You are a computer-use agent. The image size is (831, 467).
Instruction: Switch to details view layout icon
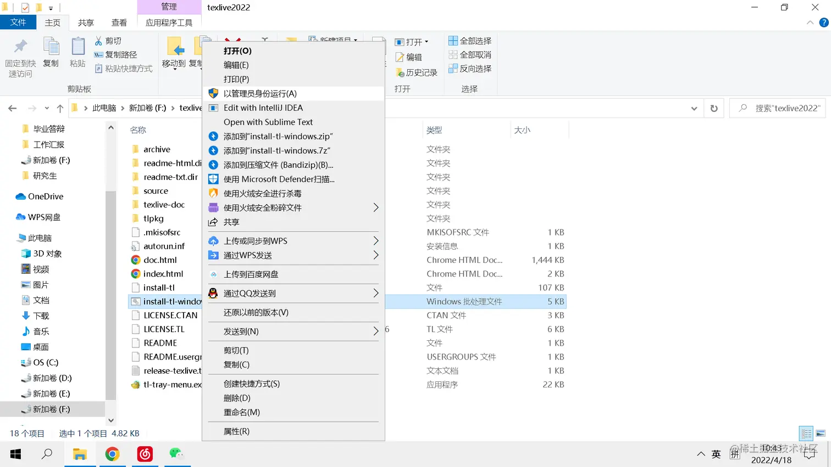(x=806, y=434)
